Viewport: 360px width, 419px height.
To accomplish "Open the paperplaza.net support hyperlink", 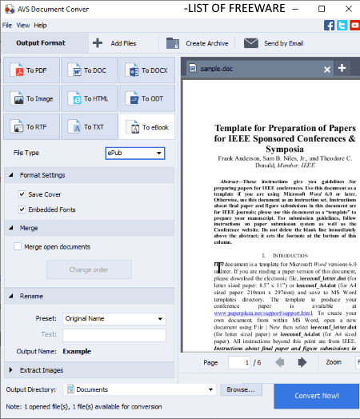I will tap(263, 313).
